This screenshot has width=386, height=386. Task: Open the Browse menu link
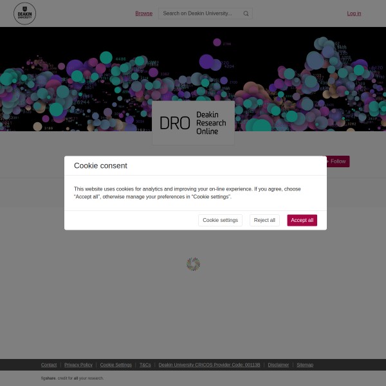point(143,14)
